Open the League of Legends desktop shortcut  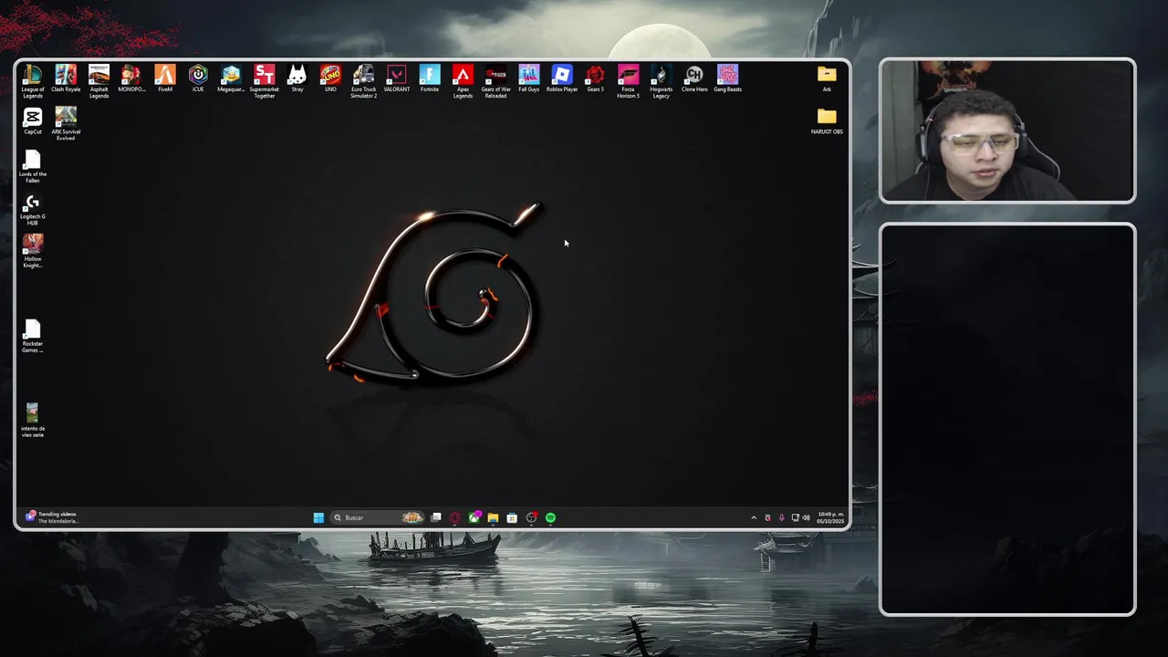(33, 81)
